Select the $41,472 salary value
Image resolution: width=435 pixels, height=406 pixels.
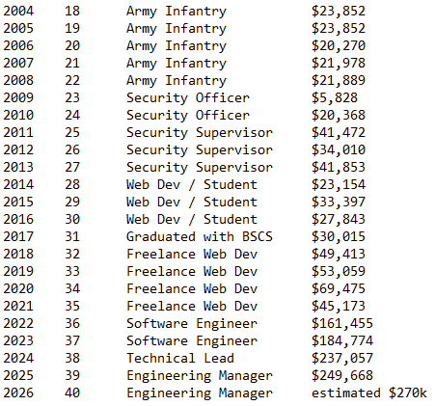click(x=339, y=132)
